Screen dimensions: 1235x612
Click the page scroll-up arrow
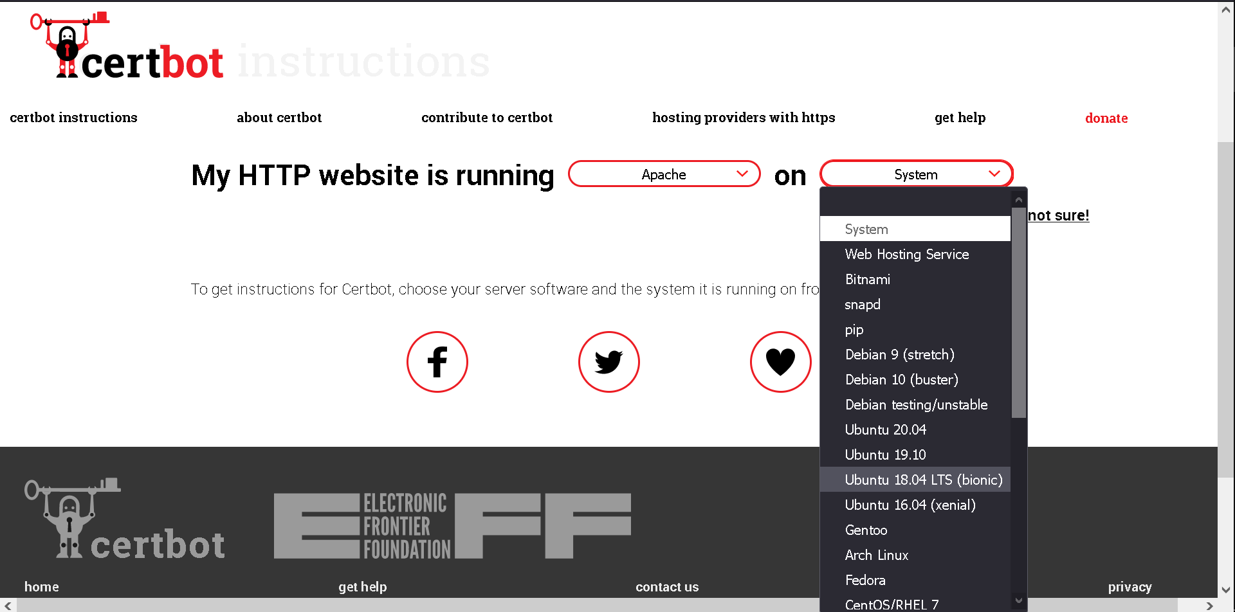tap(1226, 10)
